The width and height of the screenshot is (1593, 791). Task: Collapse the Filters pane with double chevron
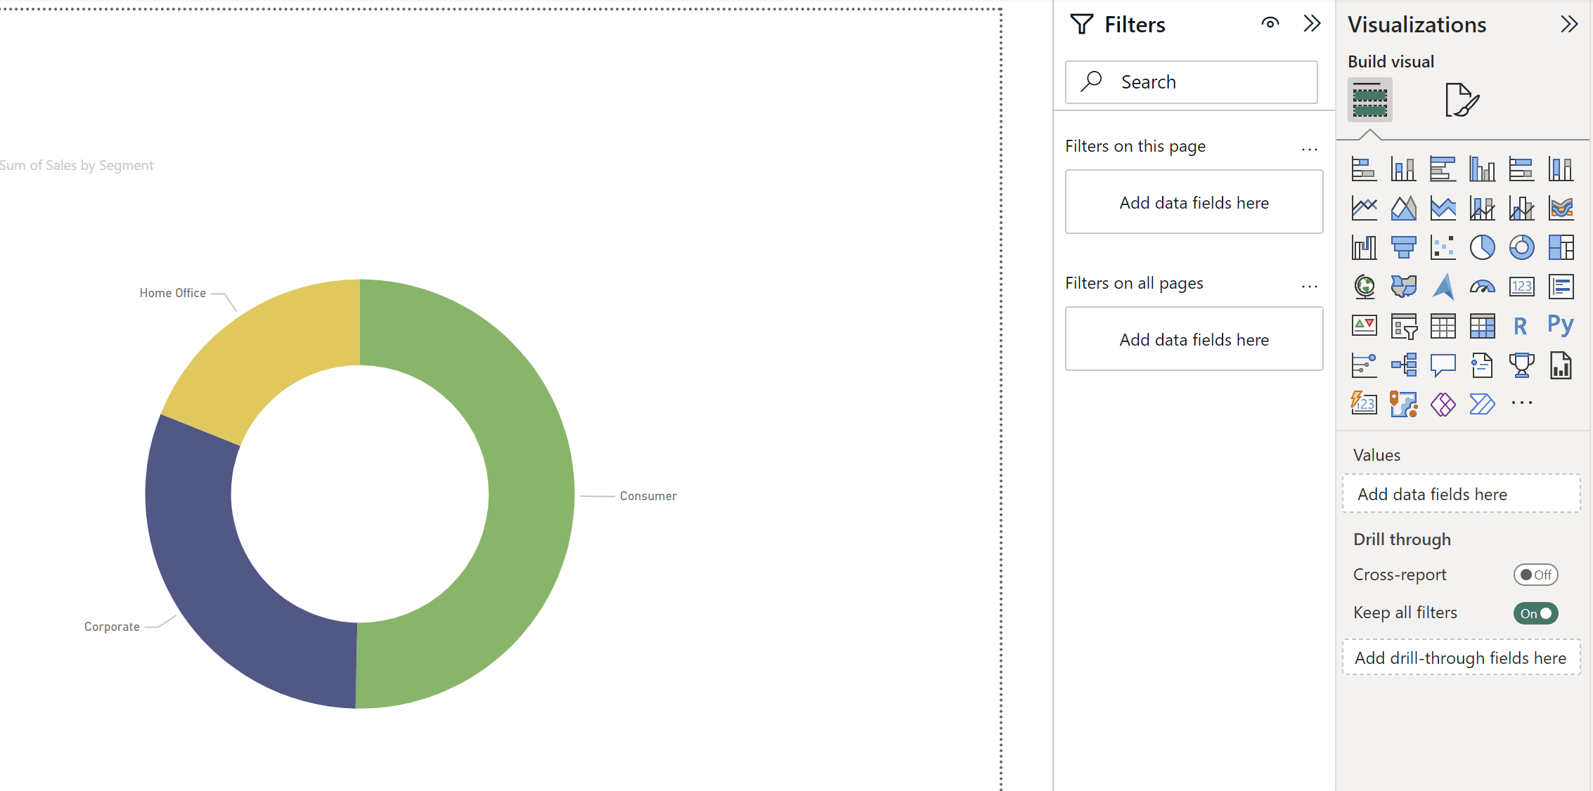click(1312, 23)
